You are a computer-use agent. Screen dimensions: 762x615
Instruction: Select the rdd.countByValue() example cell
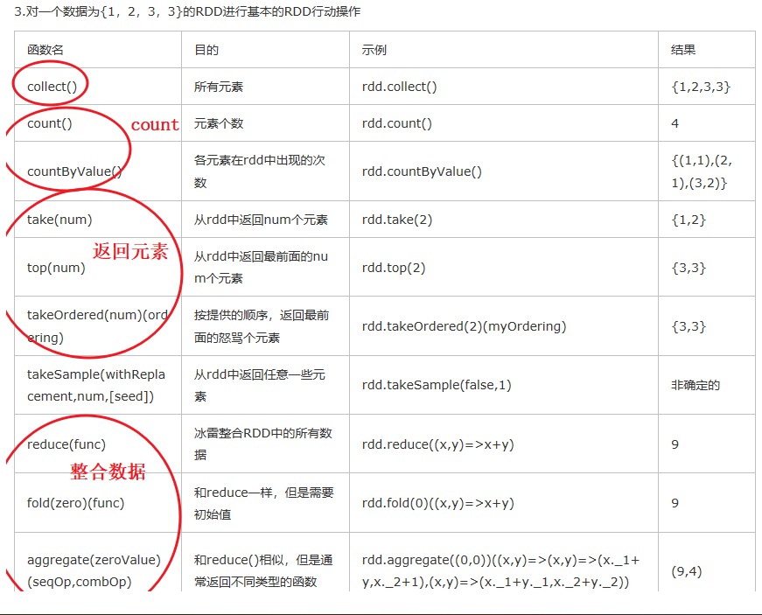pyautogui.click(x=422, y=171)
